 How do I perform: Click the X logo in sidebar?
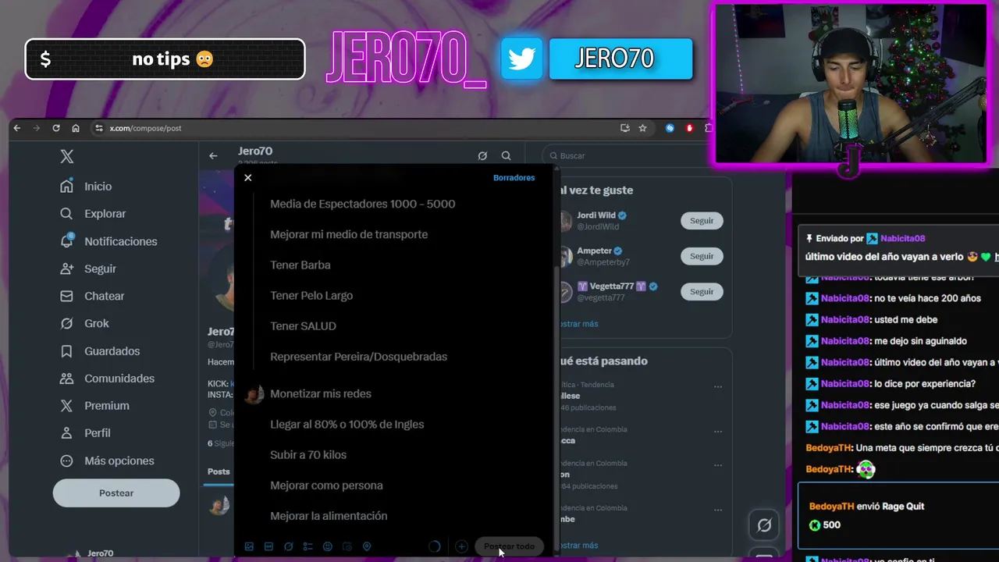(x=67, y=156)
